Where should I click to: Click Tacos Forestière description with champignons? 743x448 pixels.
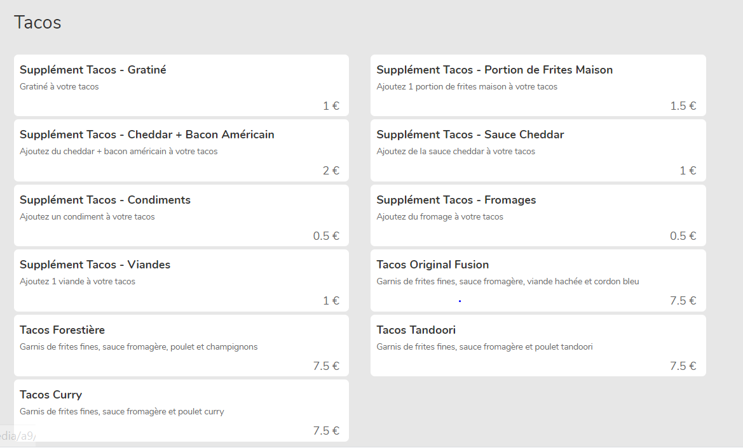139,346
